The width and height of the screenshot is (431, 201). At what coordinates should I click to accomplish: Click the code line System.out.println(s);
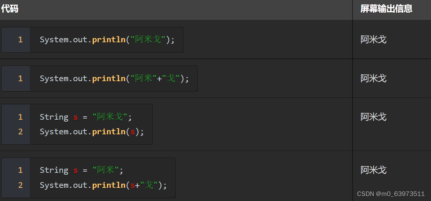click(92, 132)
